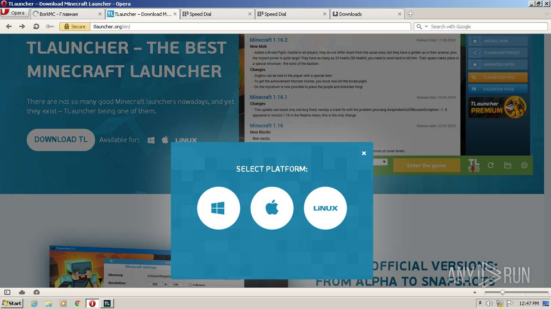
Task: Click TLAUNCHER POCKET sidebar button
Action: click(498, 53)
